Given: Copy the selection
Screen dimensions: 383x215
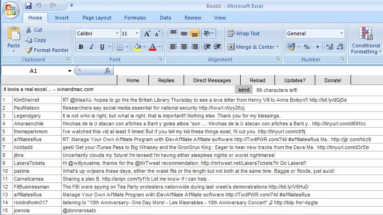Looking at the screenshot, I should pyautogui.click(x=36, y=40).
